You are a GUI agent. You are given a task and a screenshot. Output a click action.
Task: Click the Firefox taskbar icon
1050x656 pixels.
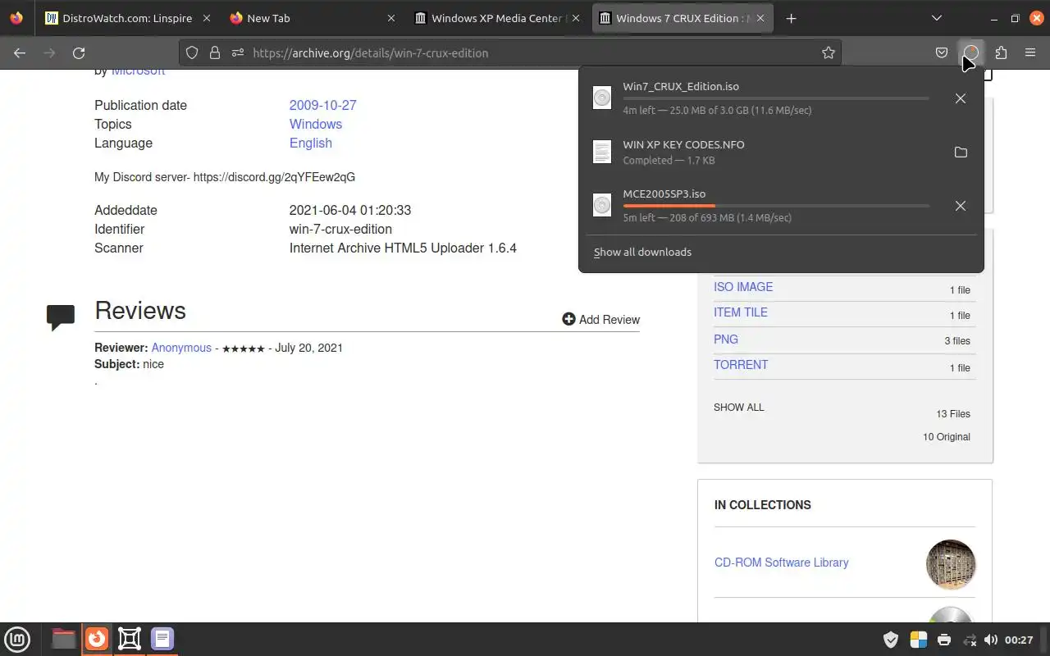point(97,639)
